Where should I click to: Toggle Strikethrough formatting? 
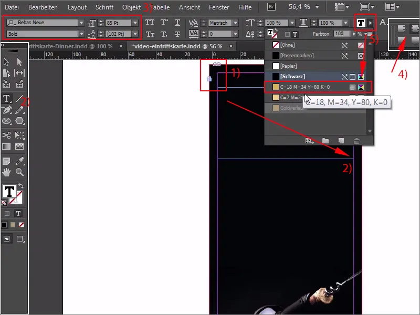click(177, 34)
